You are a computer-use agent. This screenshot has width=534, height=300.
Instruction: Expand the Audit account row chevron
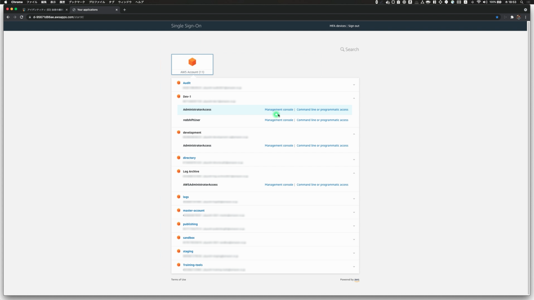click(x=354, y=85)
